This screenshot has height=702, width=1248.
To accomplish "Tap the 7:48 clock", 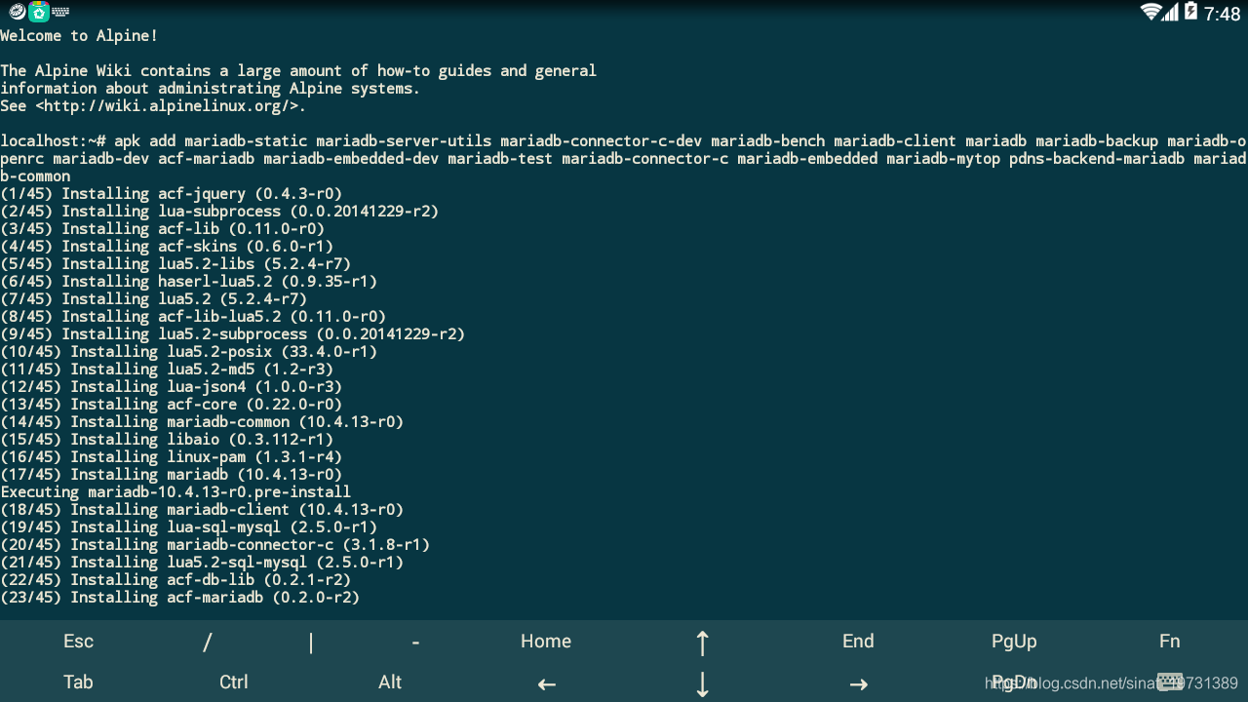I will tap(1223, 14).
